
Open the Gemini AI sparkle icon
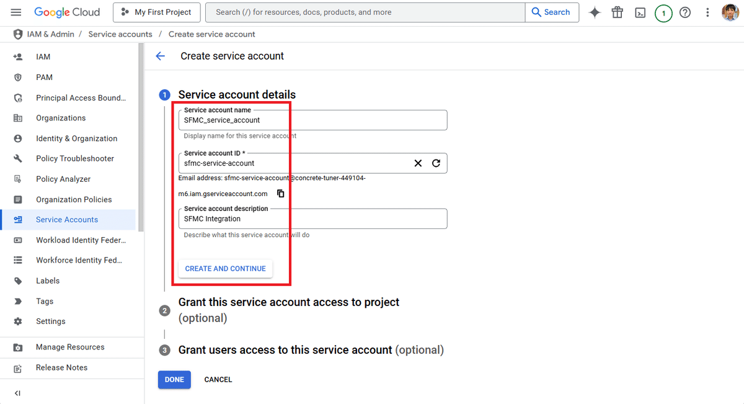click(595, 12)
